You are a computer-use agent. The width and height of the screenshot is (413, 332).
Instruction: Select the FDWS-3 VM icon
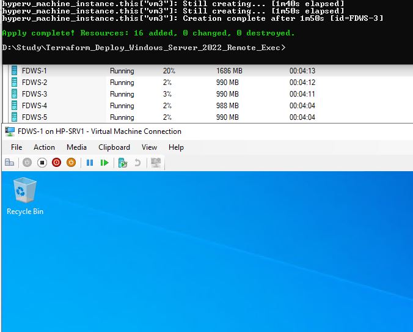pos(15,94)
